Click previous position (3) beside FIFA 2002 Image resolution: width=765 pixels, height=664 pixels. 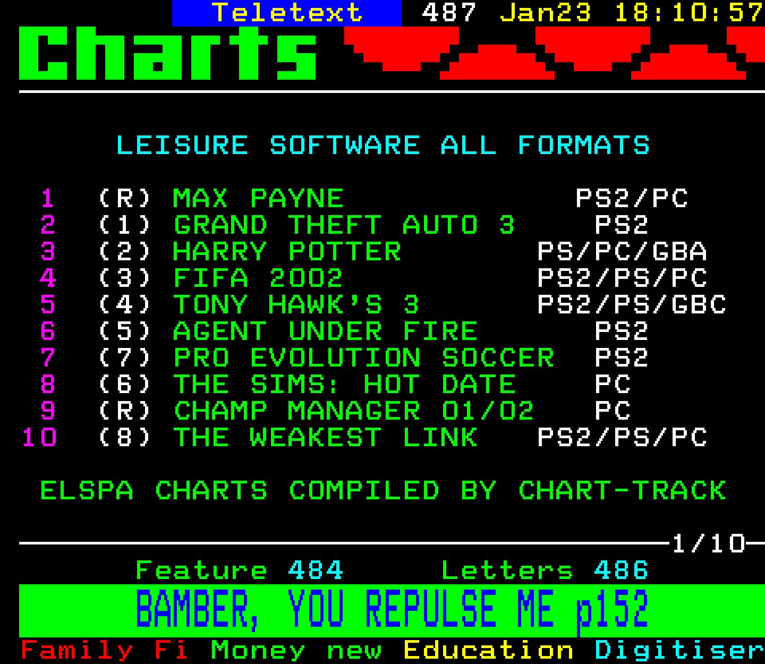click(x=125, y=278)
